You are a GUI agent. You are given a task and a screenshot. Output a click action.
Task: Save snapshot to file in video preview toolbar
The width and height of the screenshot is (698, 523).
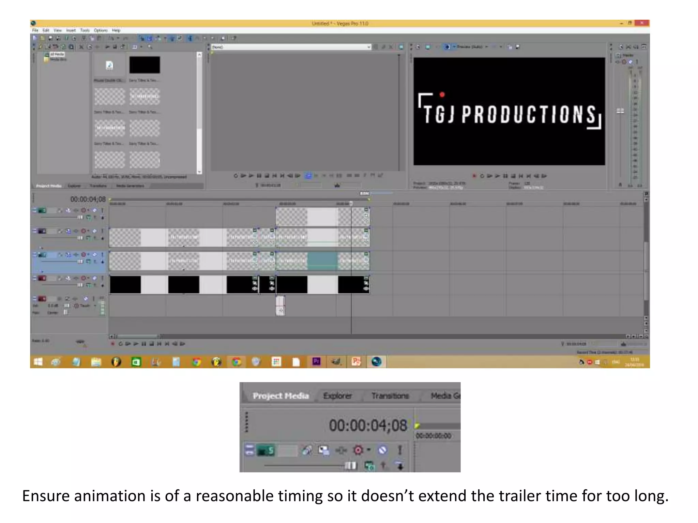[518, 47]
